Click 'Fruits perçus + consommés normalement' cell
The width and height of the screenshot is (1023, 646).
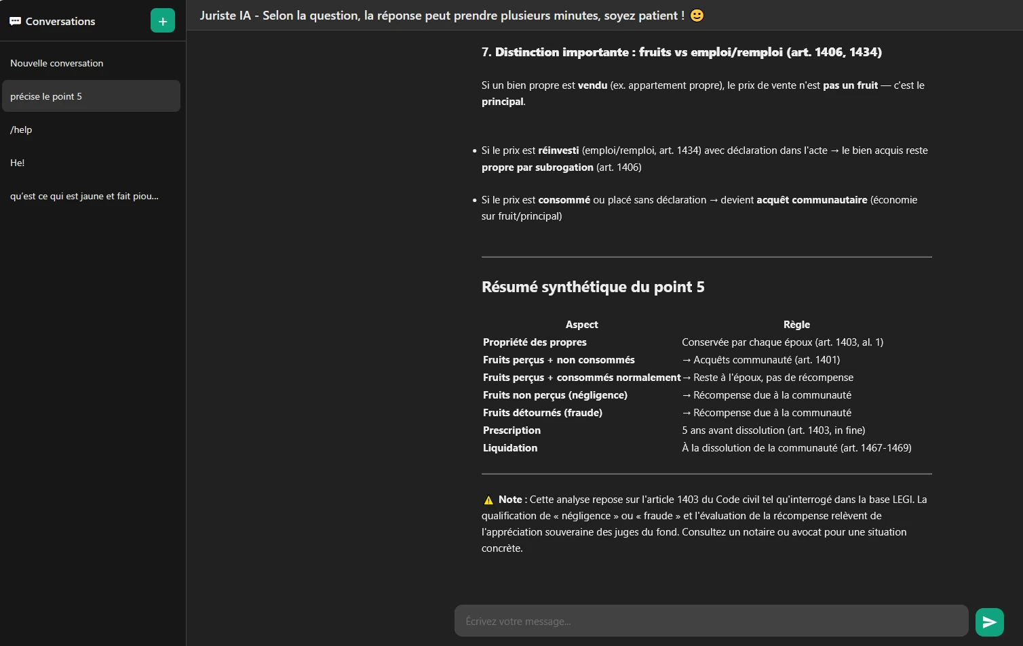tap(581, 378)
